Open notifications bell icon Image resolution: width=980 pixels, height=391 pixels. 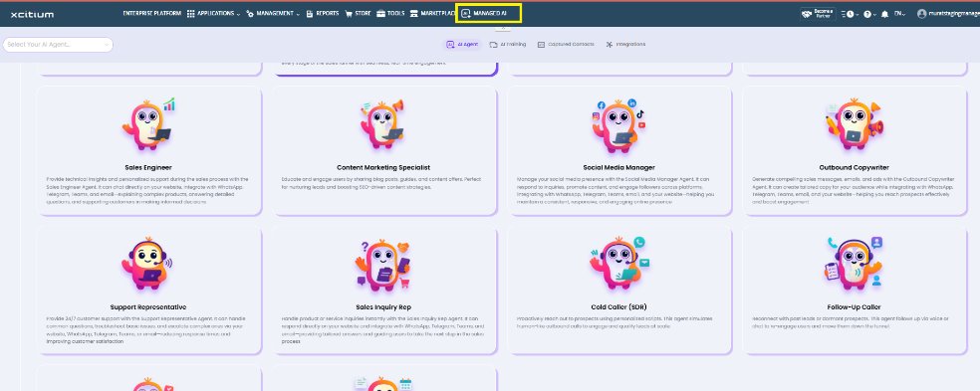[885, 14]
